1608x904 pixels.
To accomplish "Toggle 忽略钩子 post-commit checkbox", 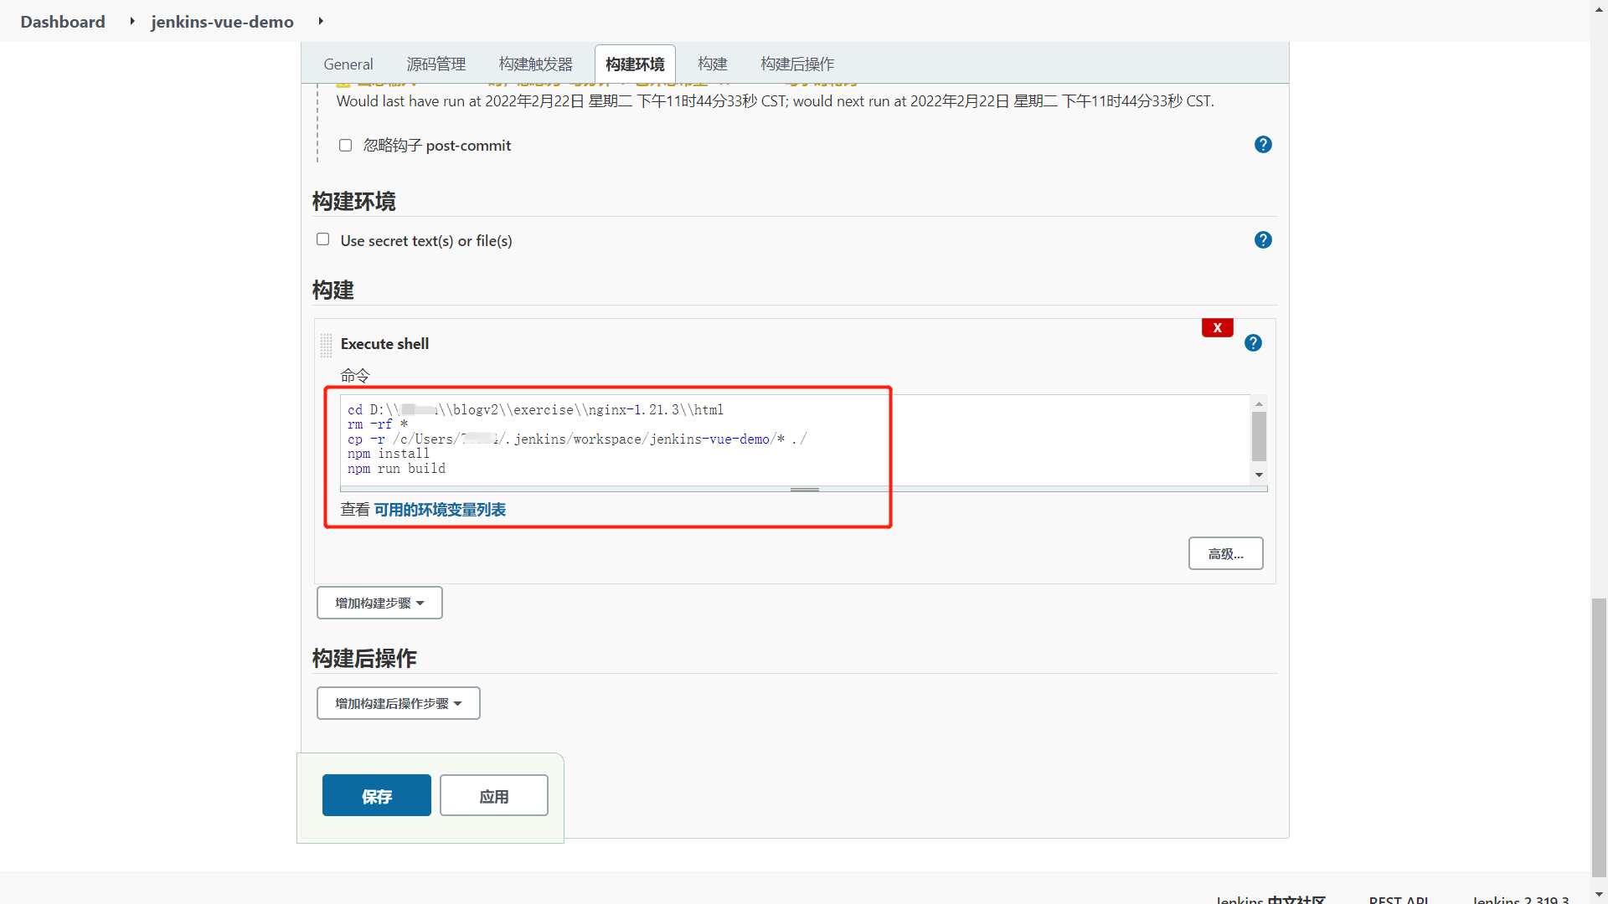I will coord(345,146).
